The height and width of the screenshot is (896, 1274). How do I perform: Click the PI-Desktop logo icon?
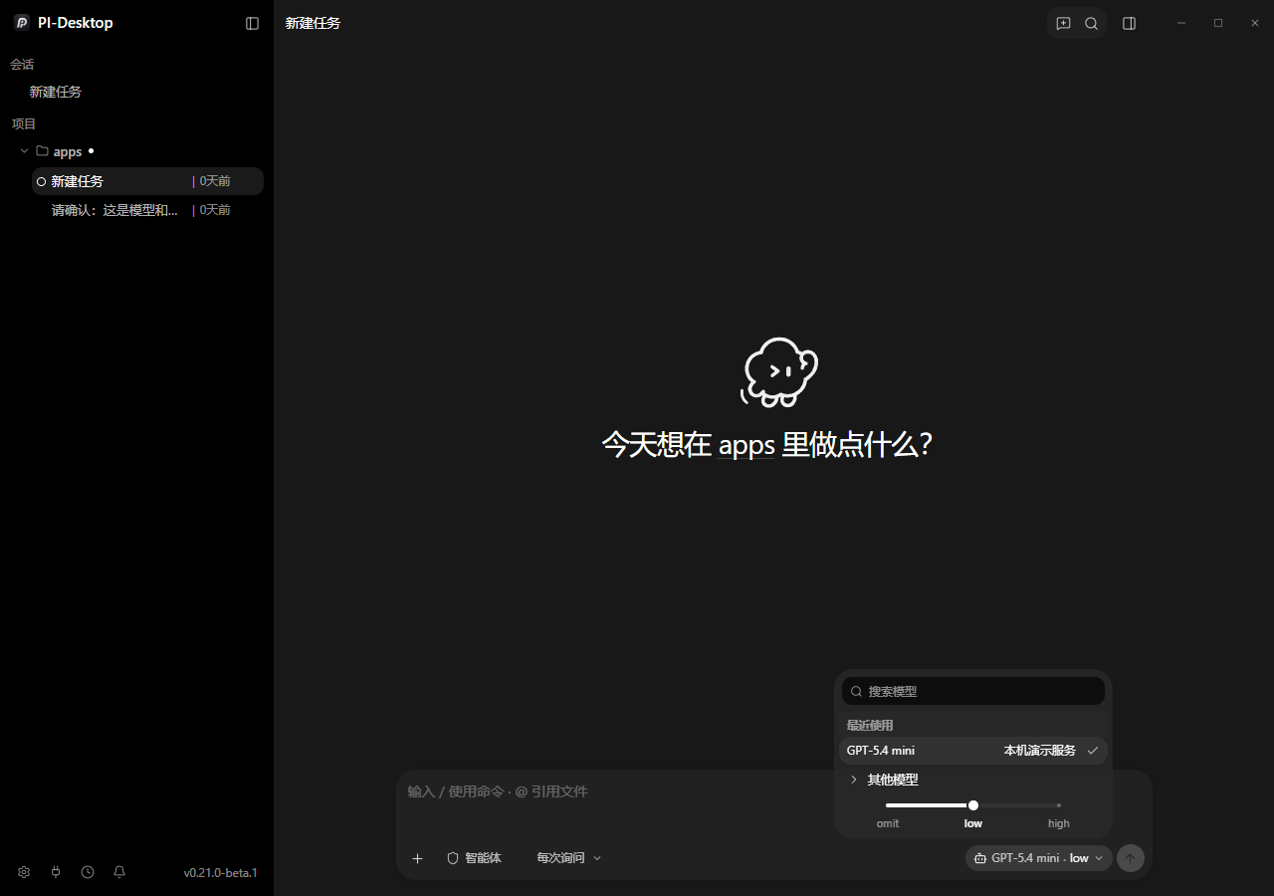22,23
